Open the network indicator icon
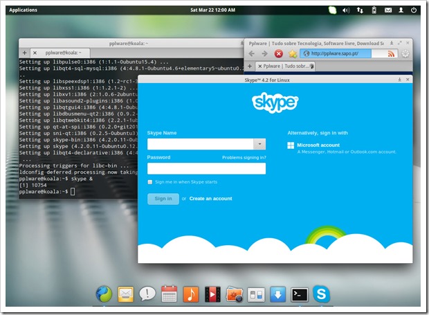Image resolution: width=429 pixels, height=315 pixels. click(x=360, y=10)
